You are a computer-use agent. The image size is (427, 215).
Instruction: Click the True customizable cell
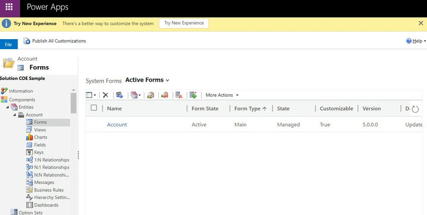click(x=325, y=124)
